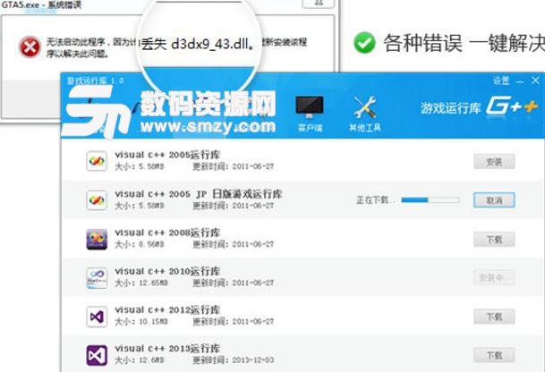The height and width of the screenshot is (372, 545).
Task: Click the Visual C++ 2008 runtime icon
Action: pyautogui.click(x=97, y=239)
